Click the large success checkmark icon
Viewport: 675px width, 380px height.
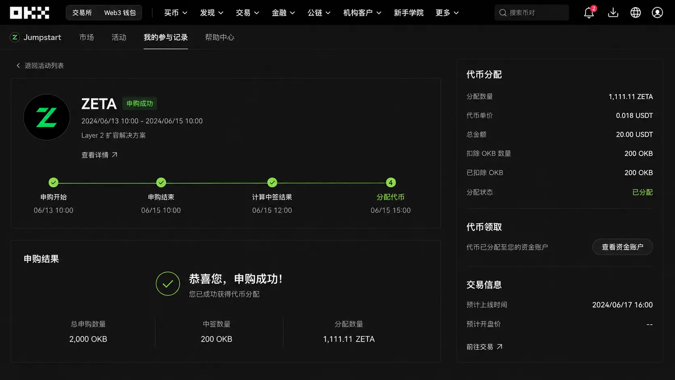pyautogui.click(x=168, y=284)
